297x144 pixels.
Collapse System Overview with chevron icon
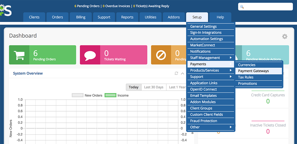point(183,73)
